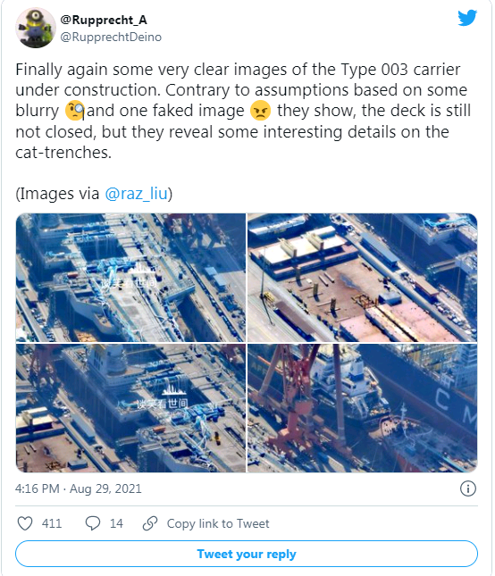Click the chain link copy icon
The image size is (495, 576).
click(150, 523)
